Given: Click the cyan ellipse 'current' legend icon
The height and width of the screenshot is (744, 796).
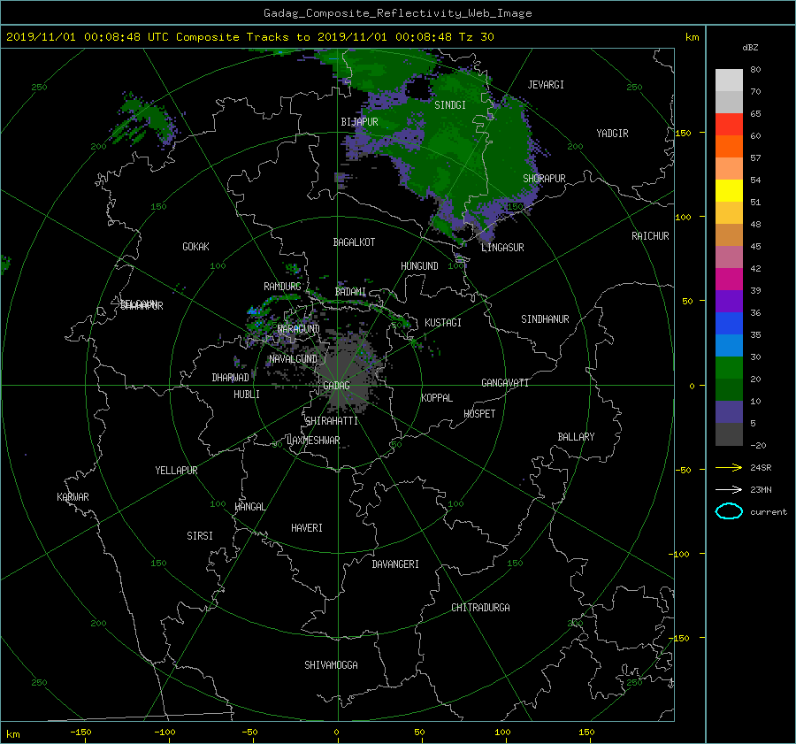Looking at the screenshot, I should pos(729,511).
